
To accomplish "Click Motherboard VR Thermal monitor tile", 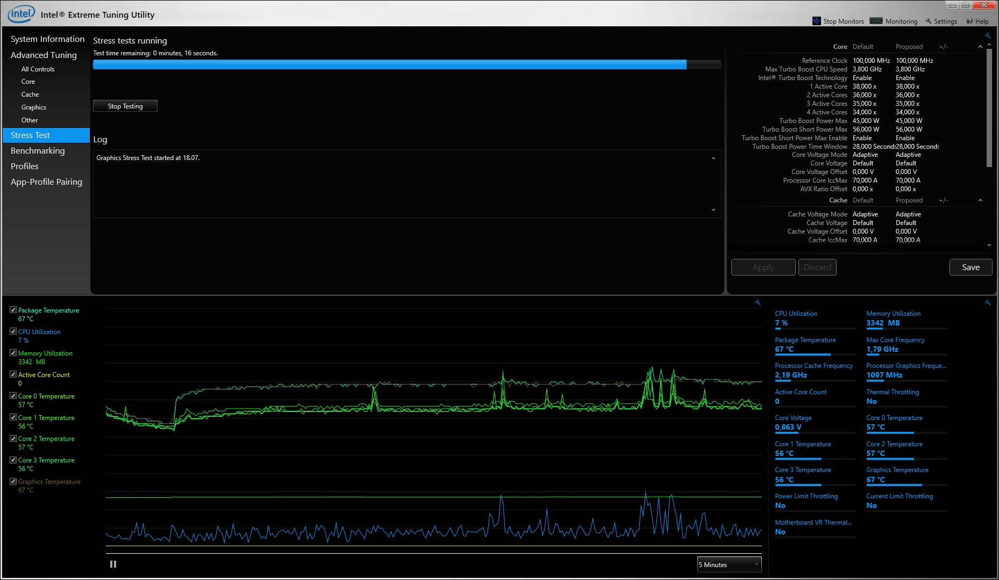I will (815, 527).
